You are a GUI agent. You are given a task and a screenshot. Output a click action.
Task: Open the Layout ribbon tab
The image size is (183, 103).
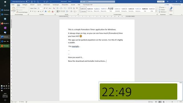click(39, 5)
